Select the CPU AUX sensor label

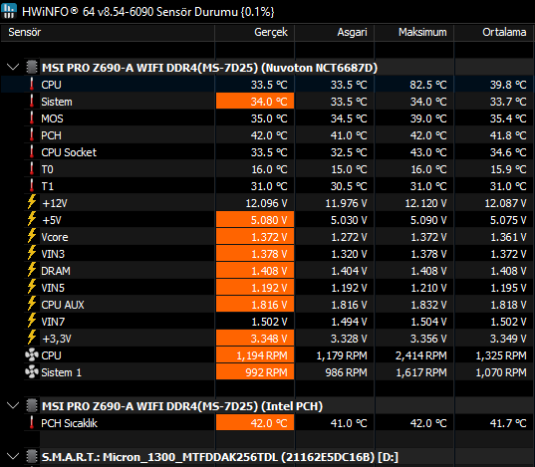click(x=63, y=305)
